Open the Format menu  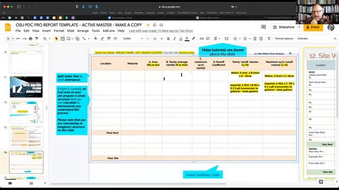coord(59,31)
